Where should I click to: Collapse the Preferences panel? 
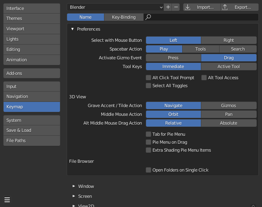[73, 29]
